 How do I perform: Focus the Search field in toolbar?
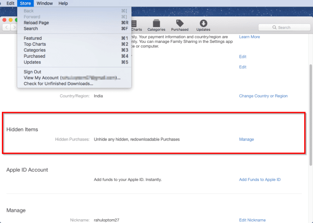pyautogui.click(x=284, y=28)
